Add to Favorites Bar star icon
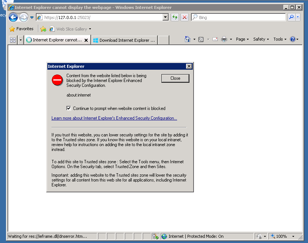Screen dimensions: 308x243 pyautogui.click(x=43, y=29)
